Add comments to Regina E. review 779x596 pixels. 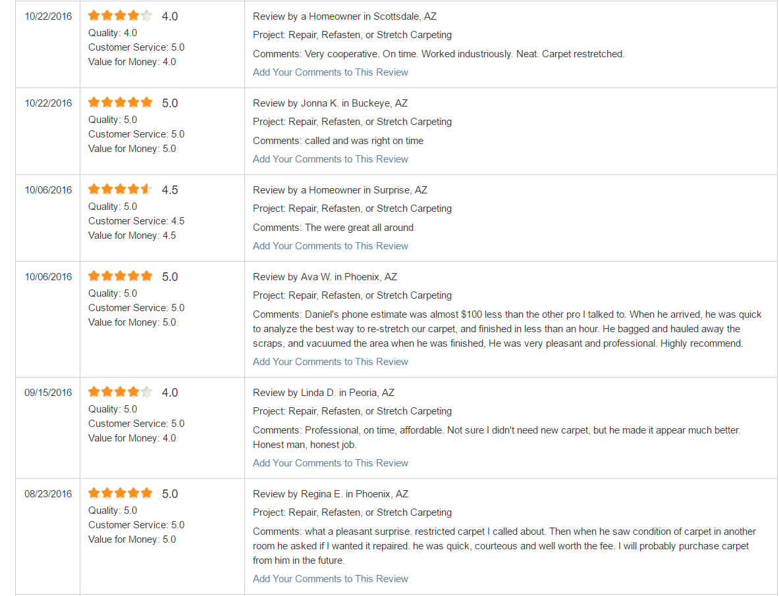(331, 579)
